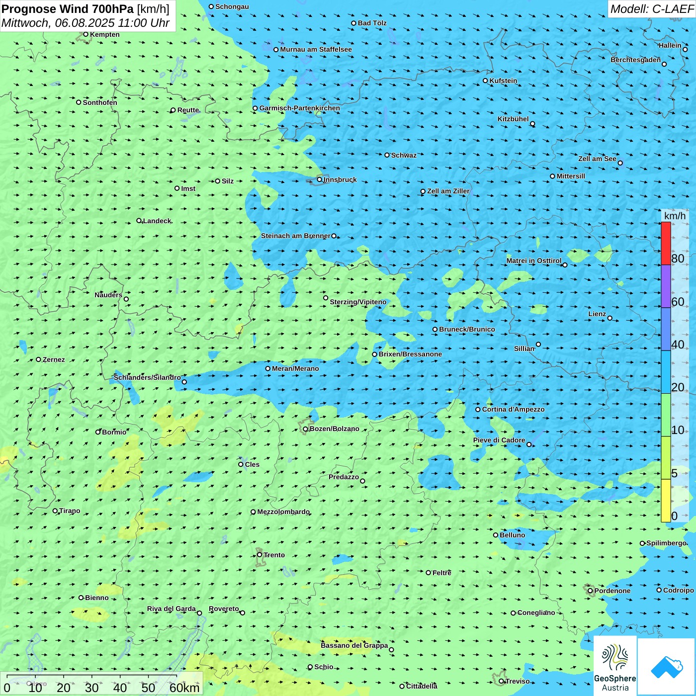Click the GeoSphere Austria logo
The height and width of the screenshot is (696, 696).
615,666
